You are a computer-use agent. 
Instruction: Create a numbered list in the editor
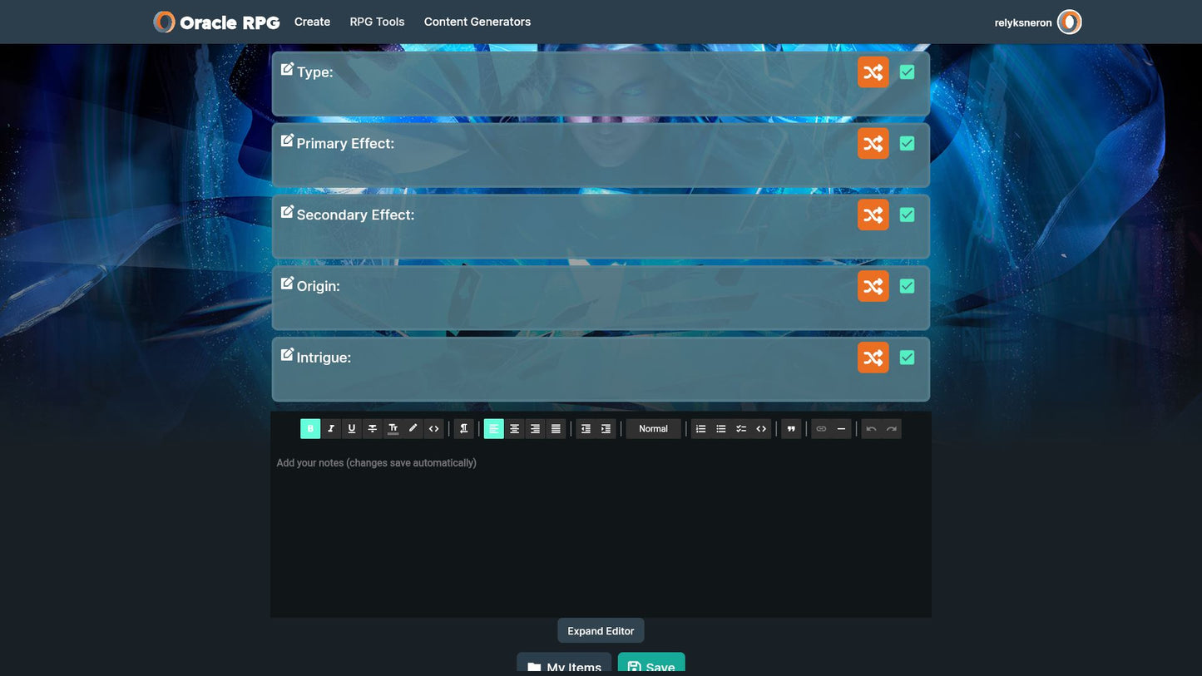pos(700,429)
